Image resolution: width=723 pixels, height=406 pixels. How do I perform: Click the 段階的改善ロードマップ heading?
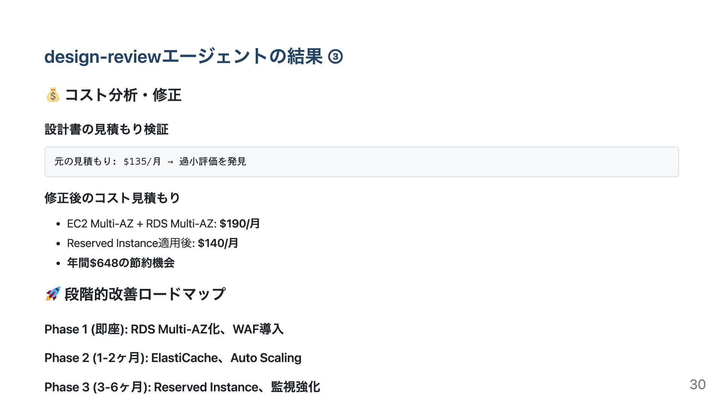coord(145,294)
